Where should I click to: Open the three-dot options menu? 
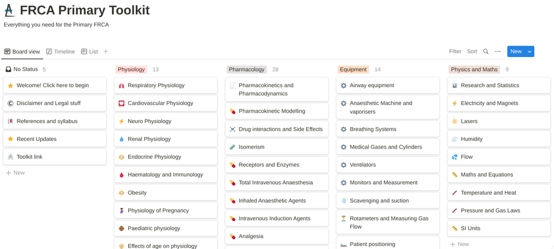pyautogui.click(x=498, y=51)
